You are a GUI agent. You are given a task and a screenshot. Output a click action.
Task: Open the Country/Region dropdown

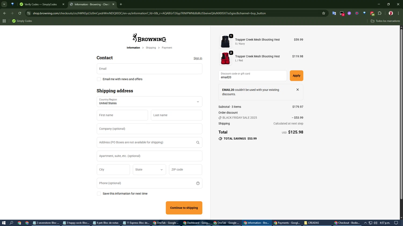pos(149,102)
